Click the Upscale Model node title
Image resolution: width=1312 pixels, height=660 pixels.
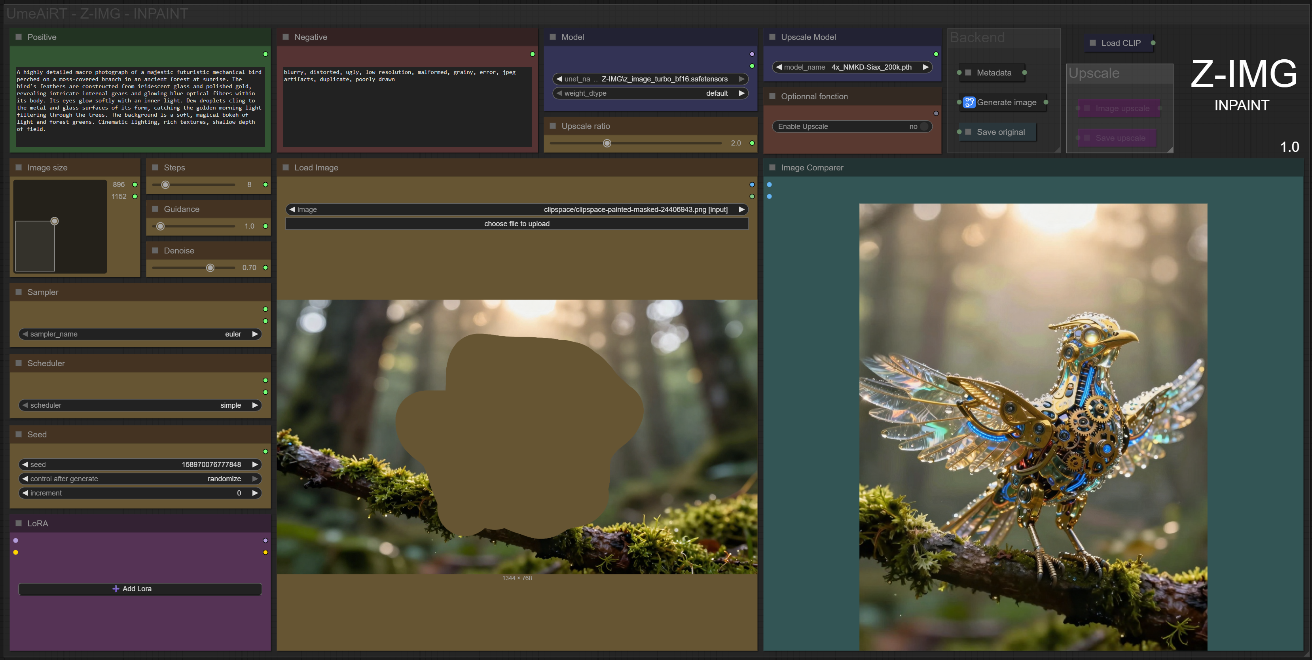click(x=808, y=37)
